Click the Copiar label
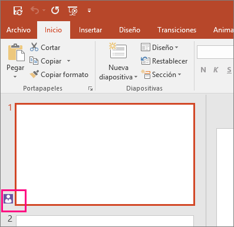Viewport: 234px width, 227px height. 51,61
